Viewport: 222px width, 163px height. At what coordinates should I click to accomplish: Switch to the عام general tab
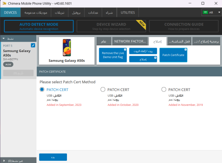(104, 41)
